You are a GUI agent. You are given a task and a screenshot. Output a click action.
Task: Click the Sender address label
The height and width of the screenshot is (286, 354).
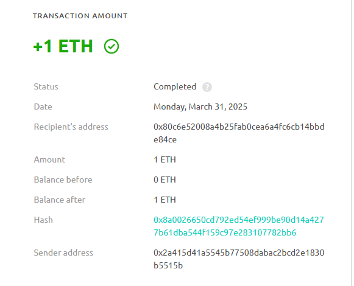63,253
